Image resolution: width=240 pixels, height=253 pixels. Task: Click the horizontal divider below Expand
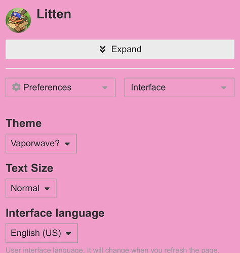[x=120, y=68]
